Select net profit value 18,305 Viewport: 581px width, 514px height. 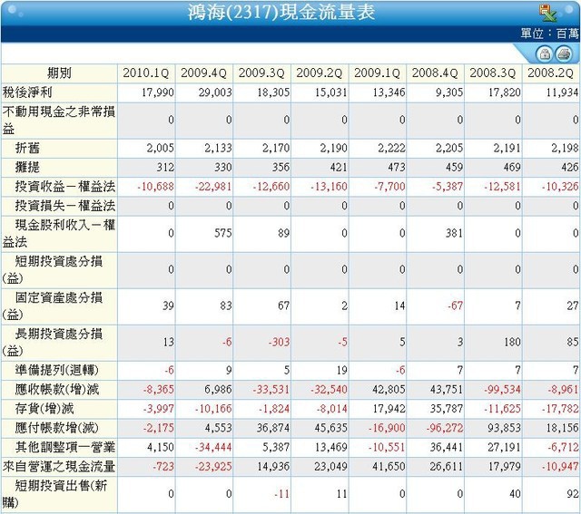click(273, 92)
